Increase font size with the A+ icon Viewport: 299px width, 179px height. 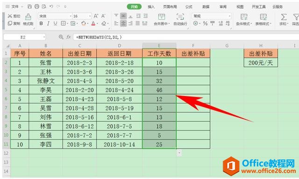[96, 16]
